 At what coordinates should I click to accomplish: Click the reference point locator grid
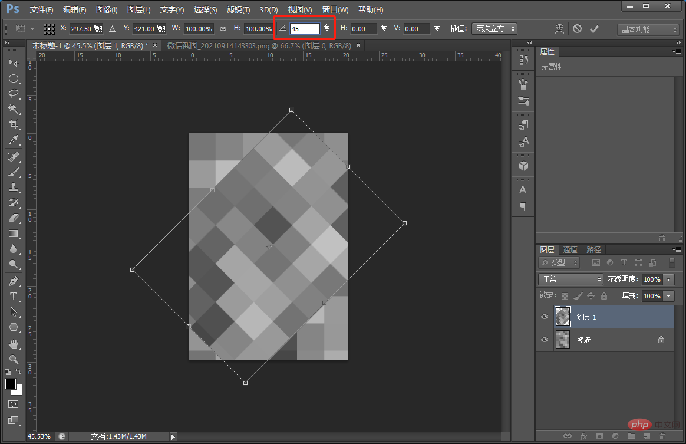49,29
